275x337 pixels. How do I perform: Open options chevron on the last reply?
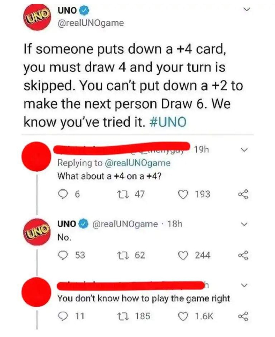coord(244,285)
